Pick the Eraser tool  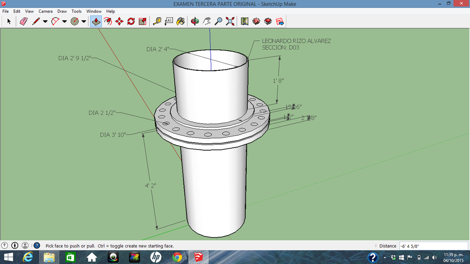click(23, 21)
